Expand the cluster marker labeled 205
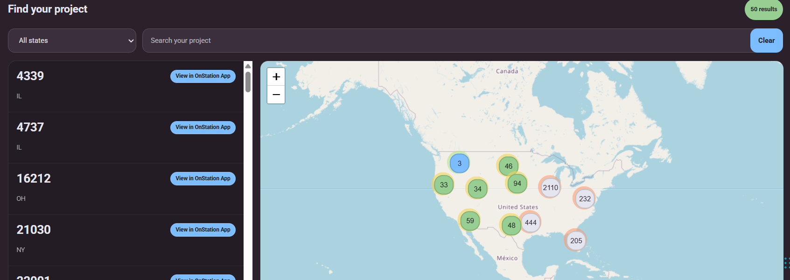790x280 pixels. [x=576, y=241]
